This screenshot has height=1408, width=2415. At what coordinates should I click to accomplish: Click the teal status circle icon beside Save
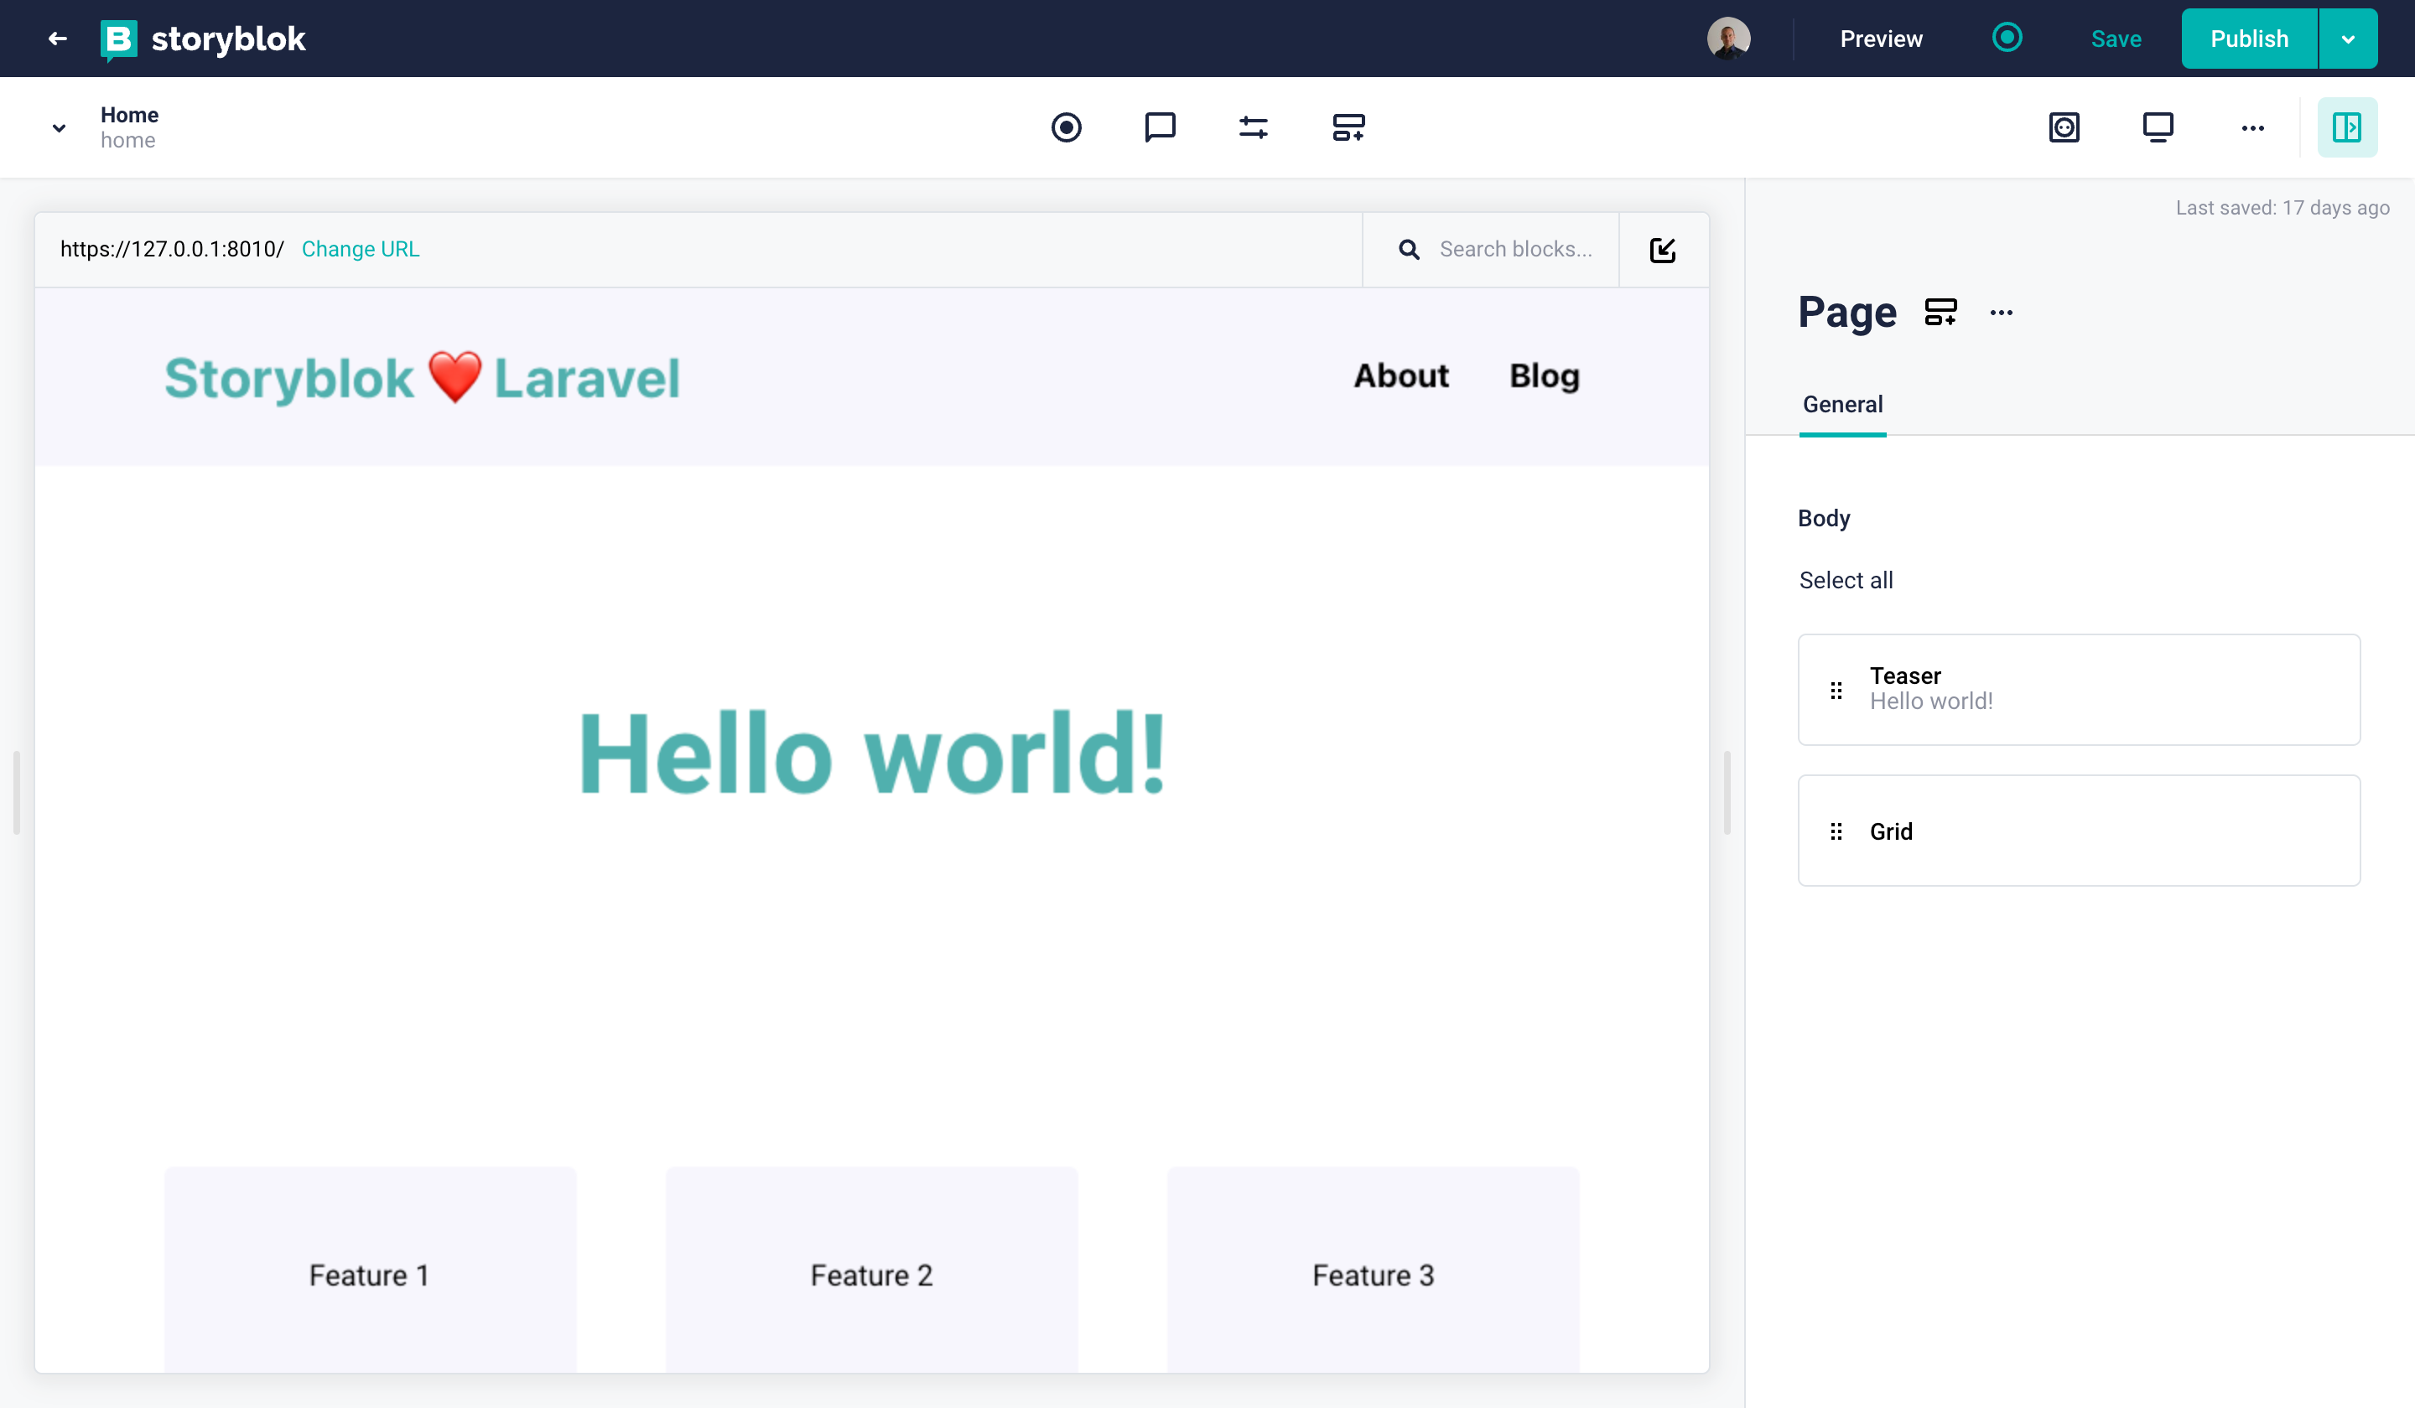tap(2007, 39)
